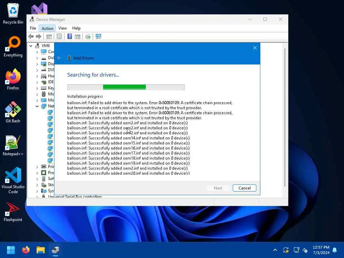Click the muted volume tray icon

305,250
